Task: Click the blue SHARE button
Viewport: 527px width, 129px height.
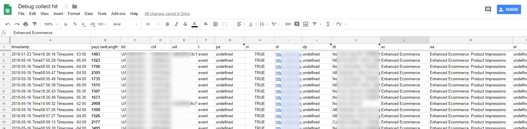Action: tap(509, 9)
